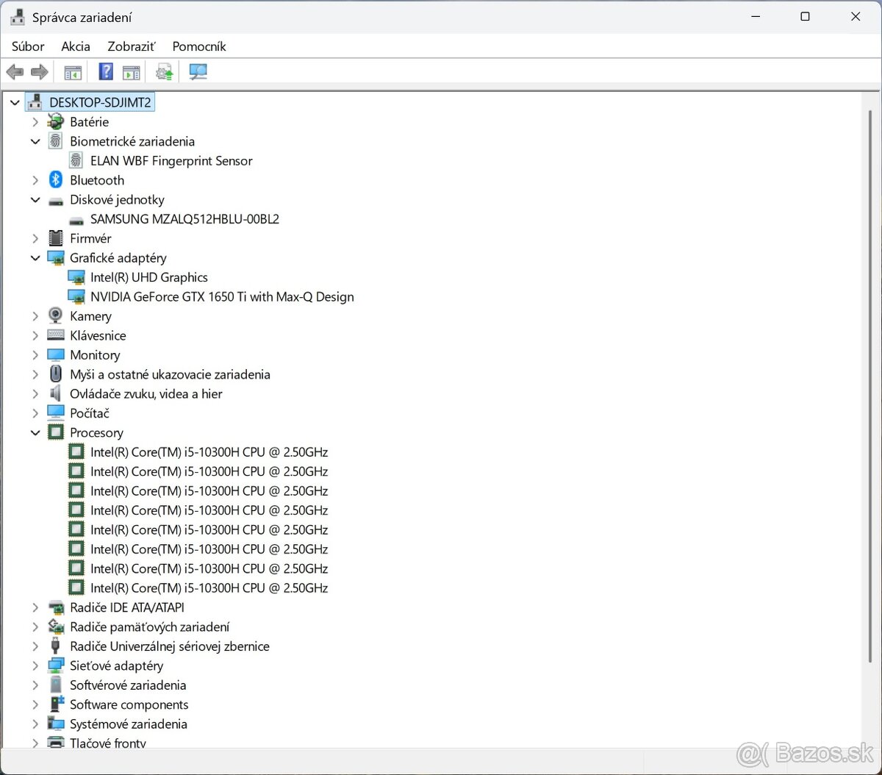The image size is (882, 775).
Task: Select SAMSUNG MZALQ512HBLU-00BL2 disk drive
Action: tap(184, 219)
